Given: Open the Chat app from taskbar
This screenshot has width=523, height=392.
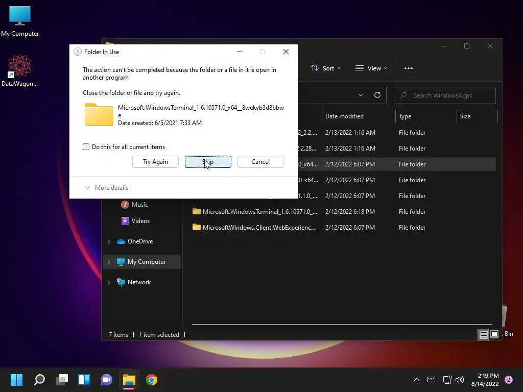Looking at the screenshot, I should point(106,380).
